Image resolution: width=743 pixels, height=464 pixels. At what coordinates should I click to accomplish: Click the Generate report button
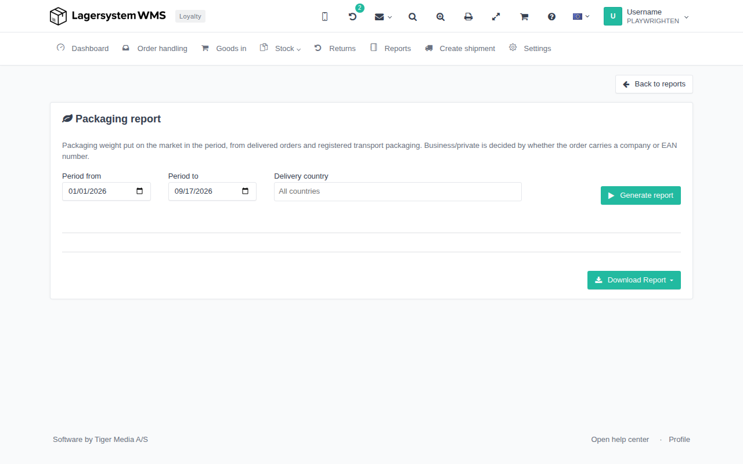click(641, 195)
